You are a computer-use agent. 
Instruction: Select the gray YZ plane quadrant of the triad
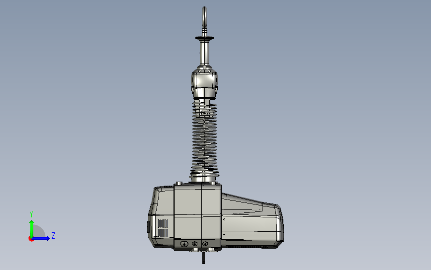pos(39,231)
